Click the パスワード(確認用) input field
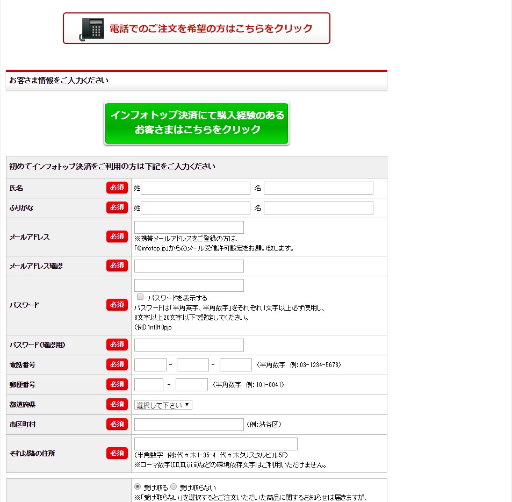The height and width of the screenshot is (502, 512). (x=189, y=345)
